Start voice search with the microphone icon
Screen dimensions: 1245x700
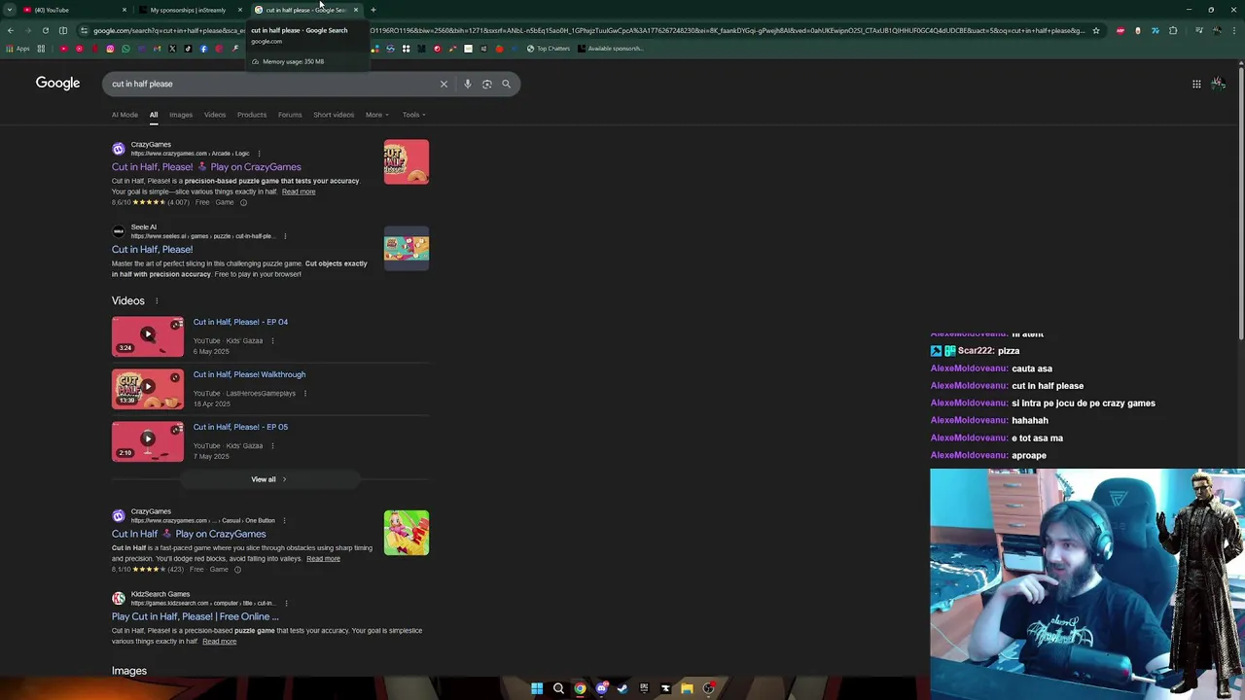[468, 84]
